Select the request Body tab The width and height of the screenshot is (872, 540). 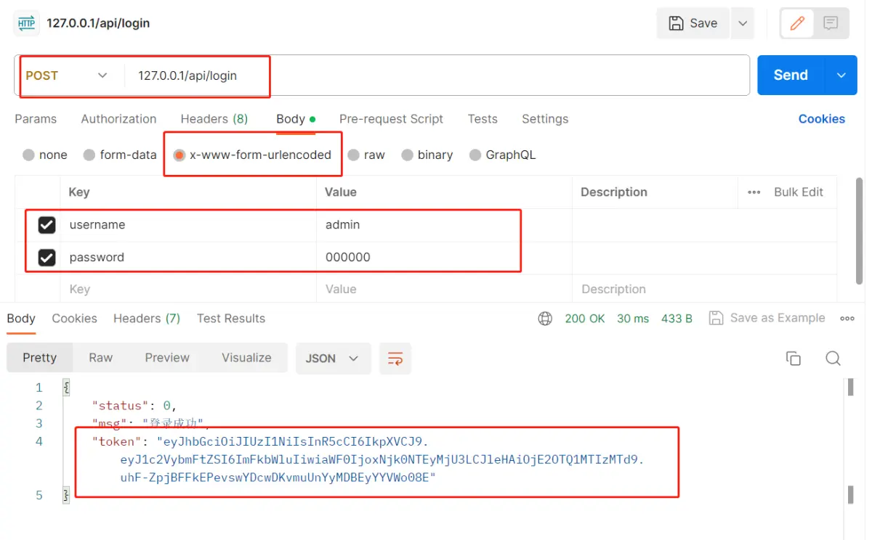(x=296, y=119)
